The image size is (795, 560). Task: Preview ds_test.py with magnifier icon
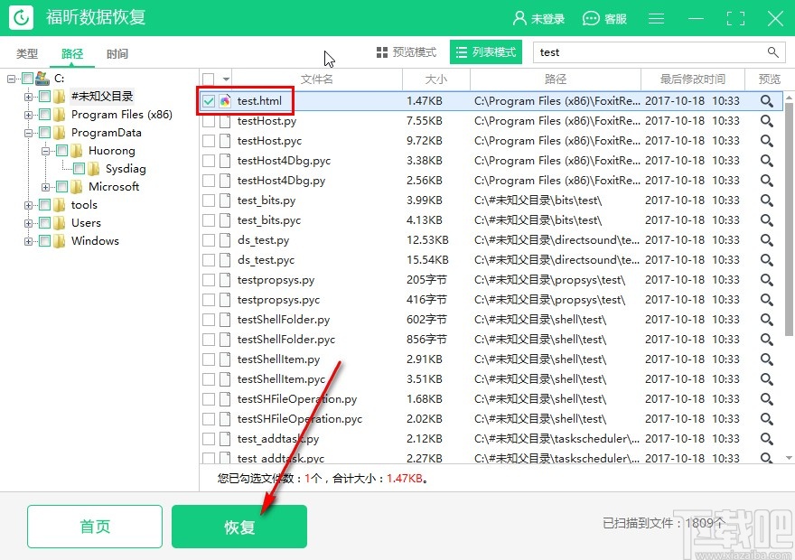coord(767,239)
